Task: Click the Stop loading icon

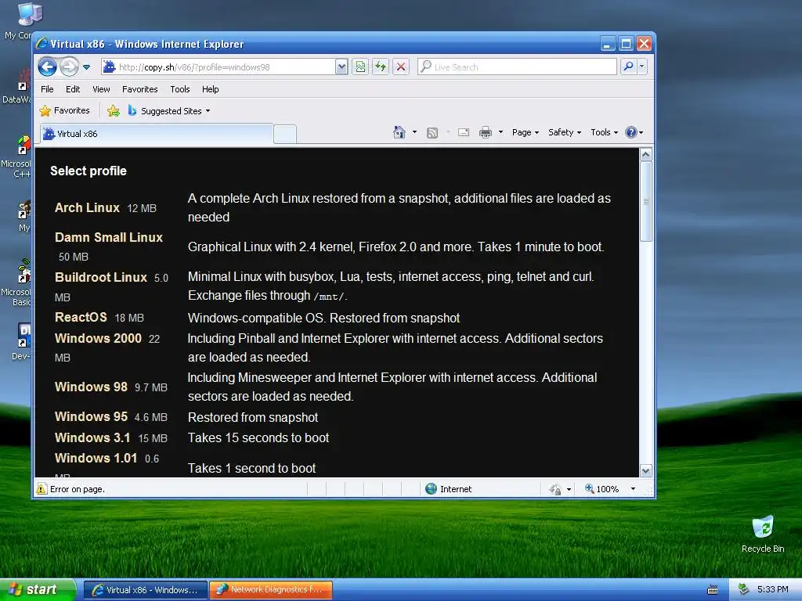Action: point(401,67)
